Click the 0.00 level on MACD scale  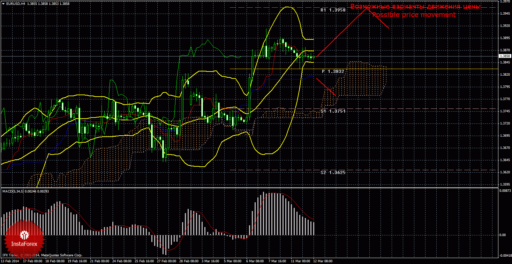503,235
